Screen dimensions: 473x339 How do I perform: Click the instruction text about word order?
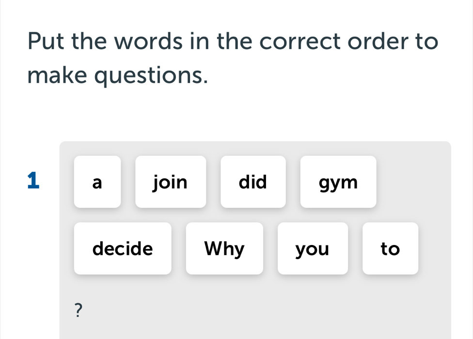coord(233,57)
